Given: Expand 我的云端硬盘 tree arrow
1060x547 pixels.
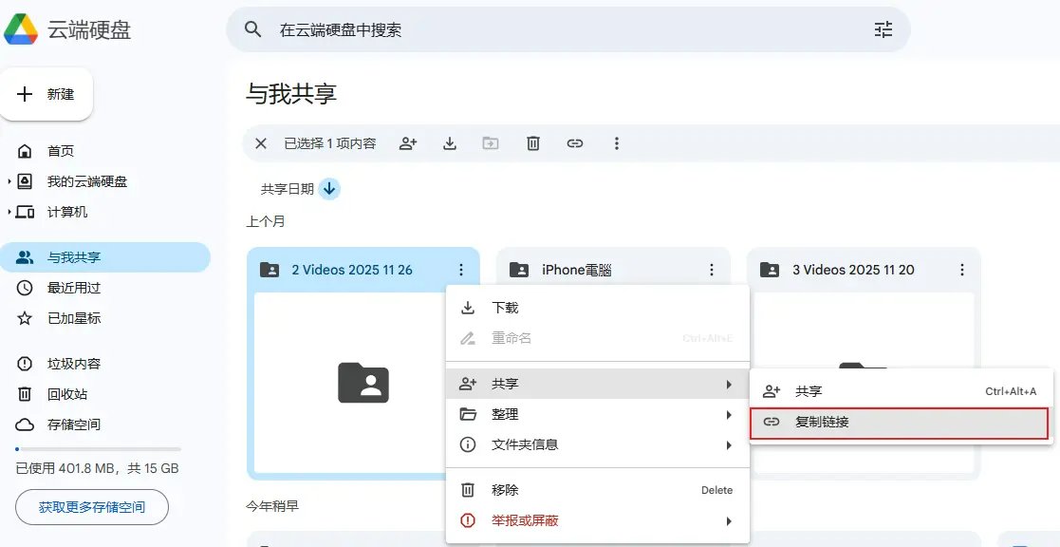Looking at the screenshot, I should 9,181.
